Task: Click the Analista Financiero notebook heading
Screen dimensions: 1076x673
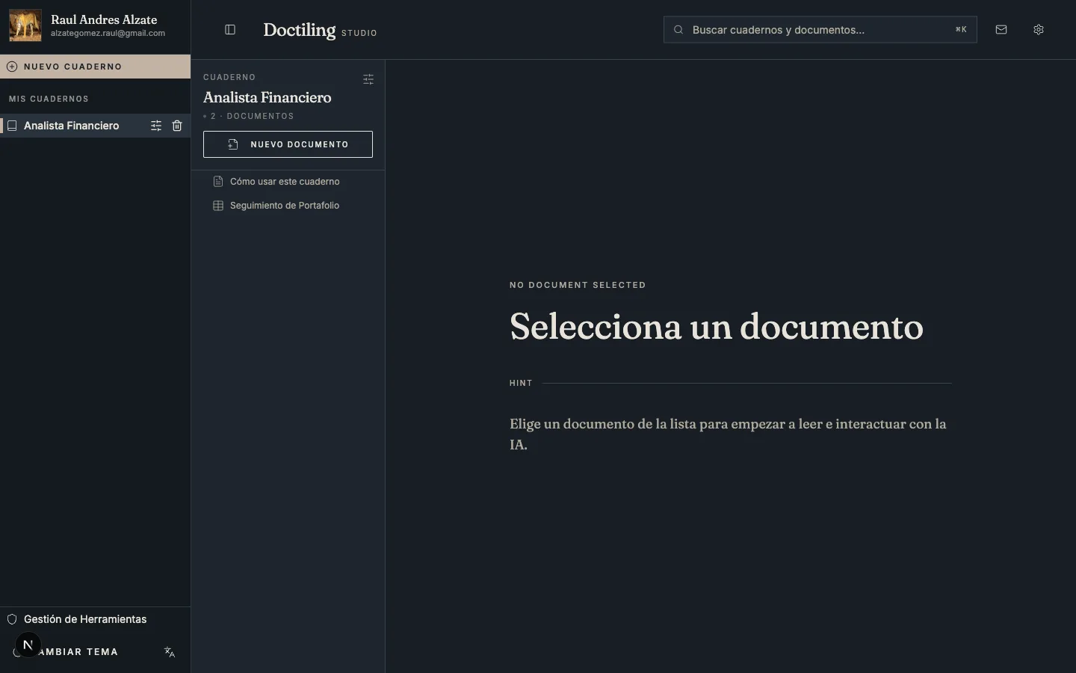Action: tap(267, 97)
